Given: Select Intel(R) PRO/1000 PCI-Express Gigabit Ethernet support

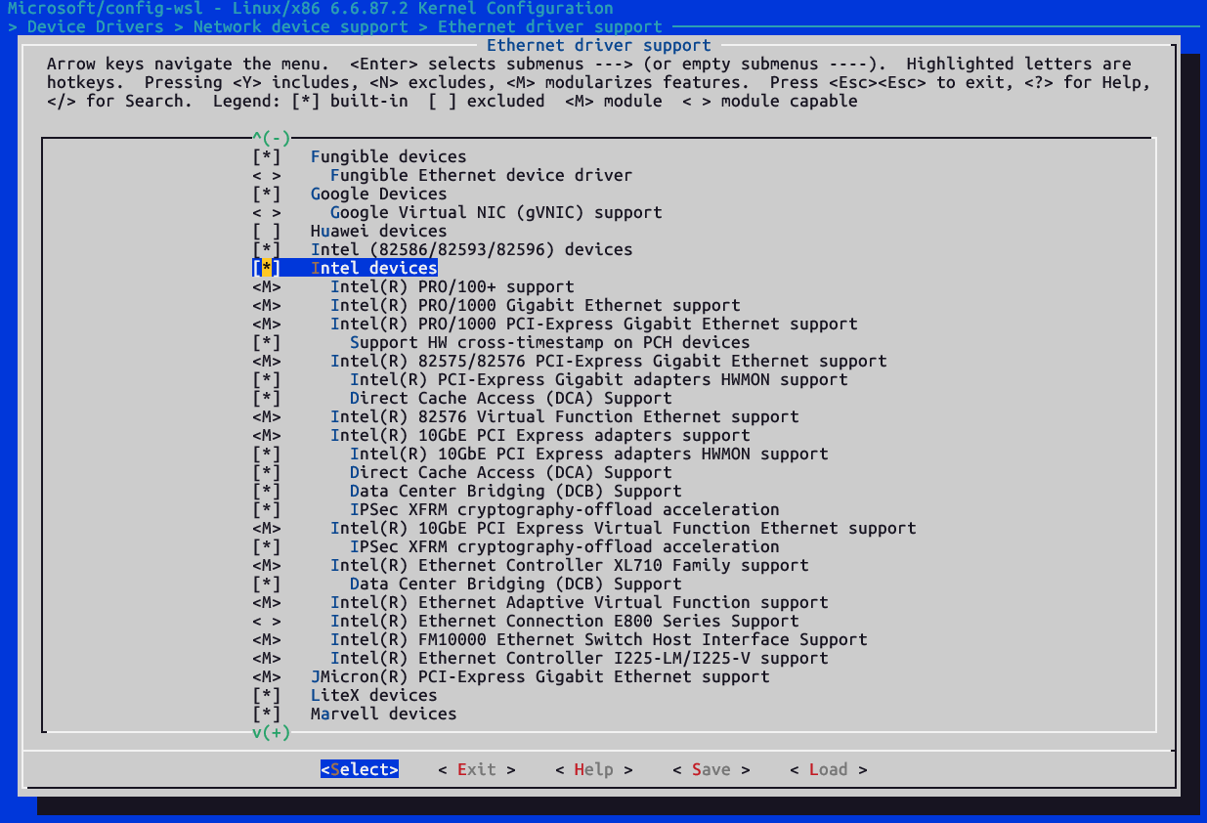Looking at the screenshot, I should click(594, 324).
